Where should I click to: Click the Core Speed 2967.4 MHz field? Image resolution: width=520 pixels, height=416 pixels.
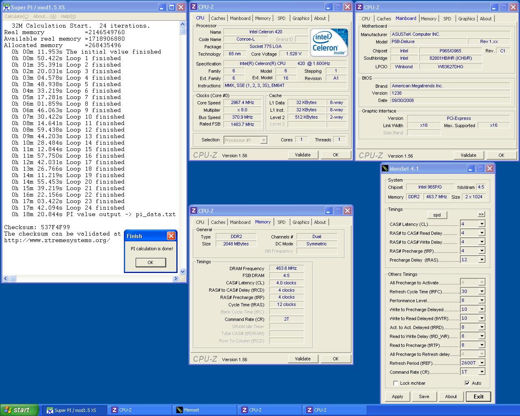[243, 103]
